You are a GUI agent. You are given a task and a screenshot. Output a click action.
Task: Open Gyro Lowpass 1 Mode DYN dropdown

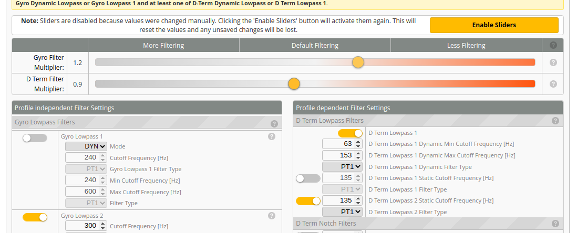pyautogui.click(x=86, y=146)
